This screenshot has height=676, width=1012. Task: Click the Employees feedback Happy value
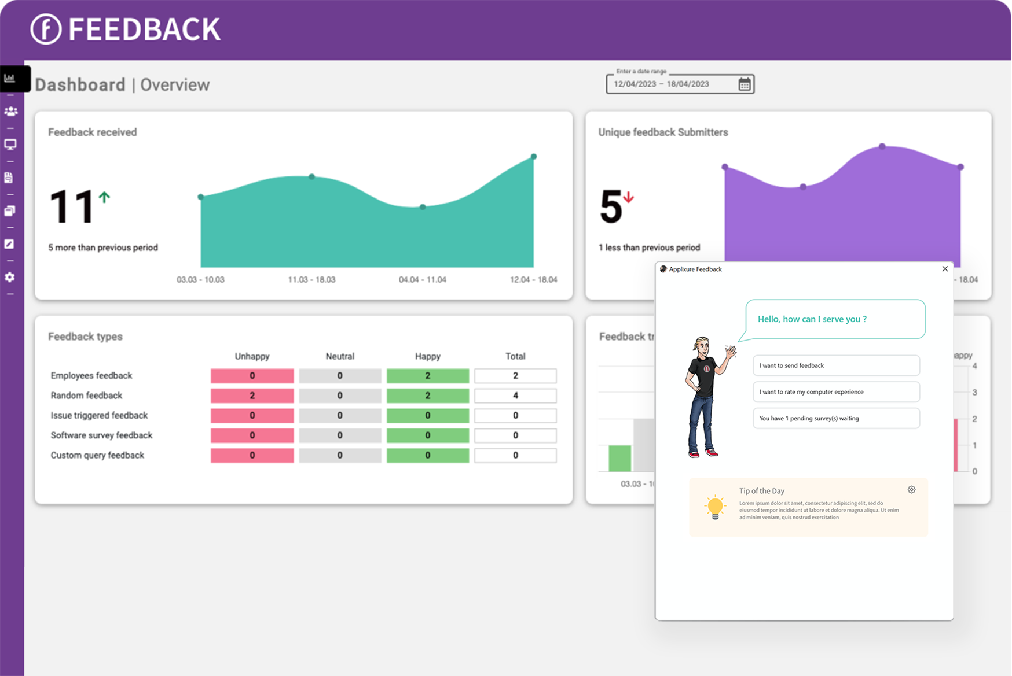pyautogui.click(x=427, y=375)
